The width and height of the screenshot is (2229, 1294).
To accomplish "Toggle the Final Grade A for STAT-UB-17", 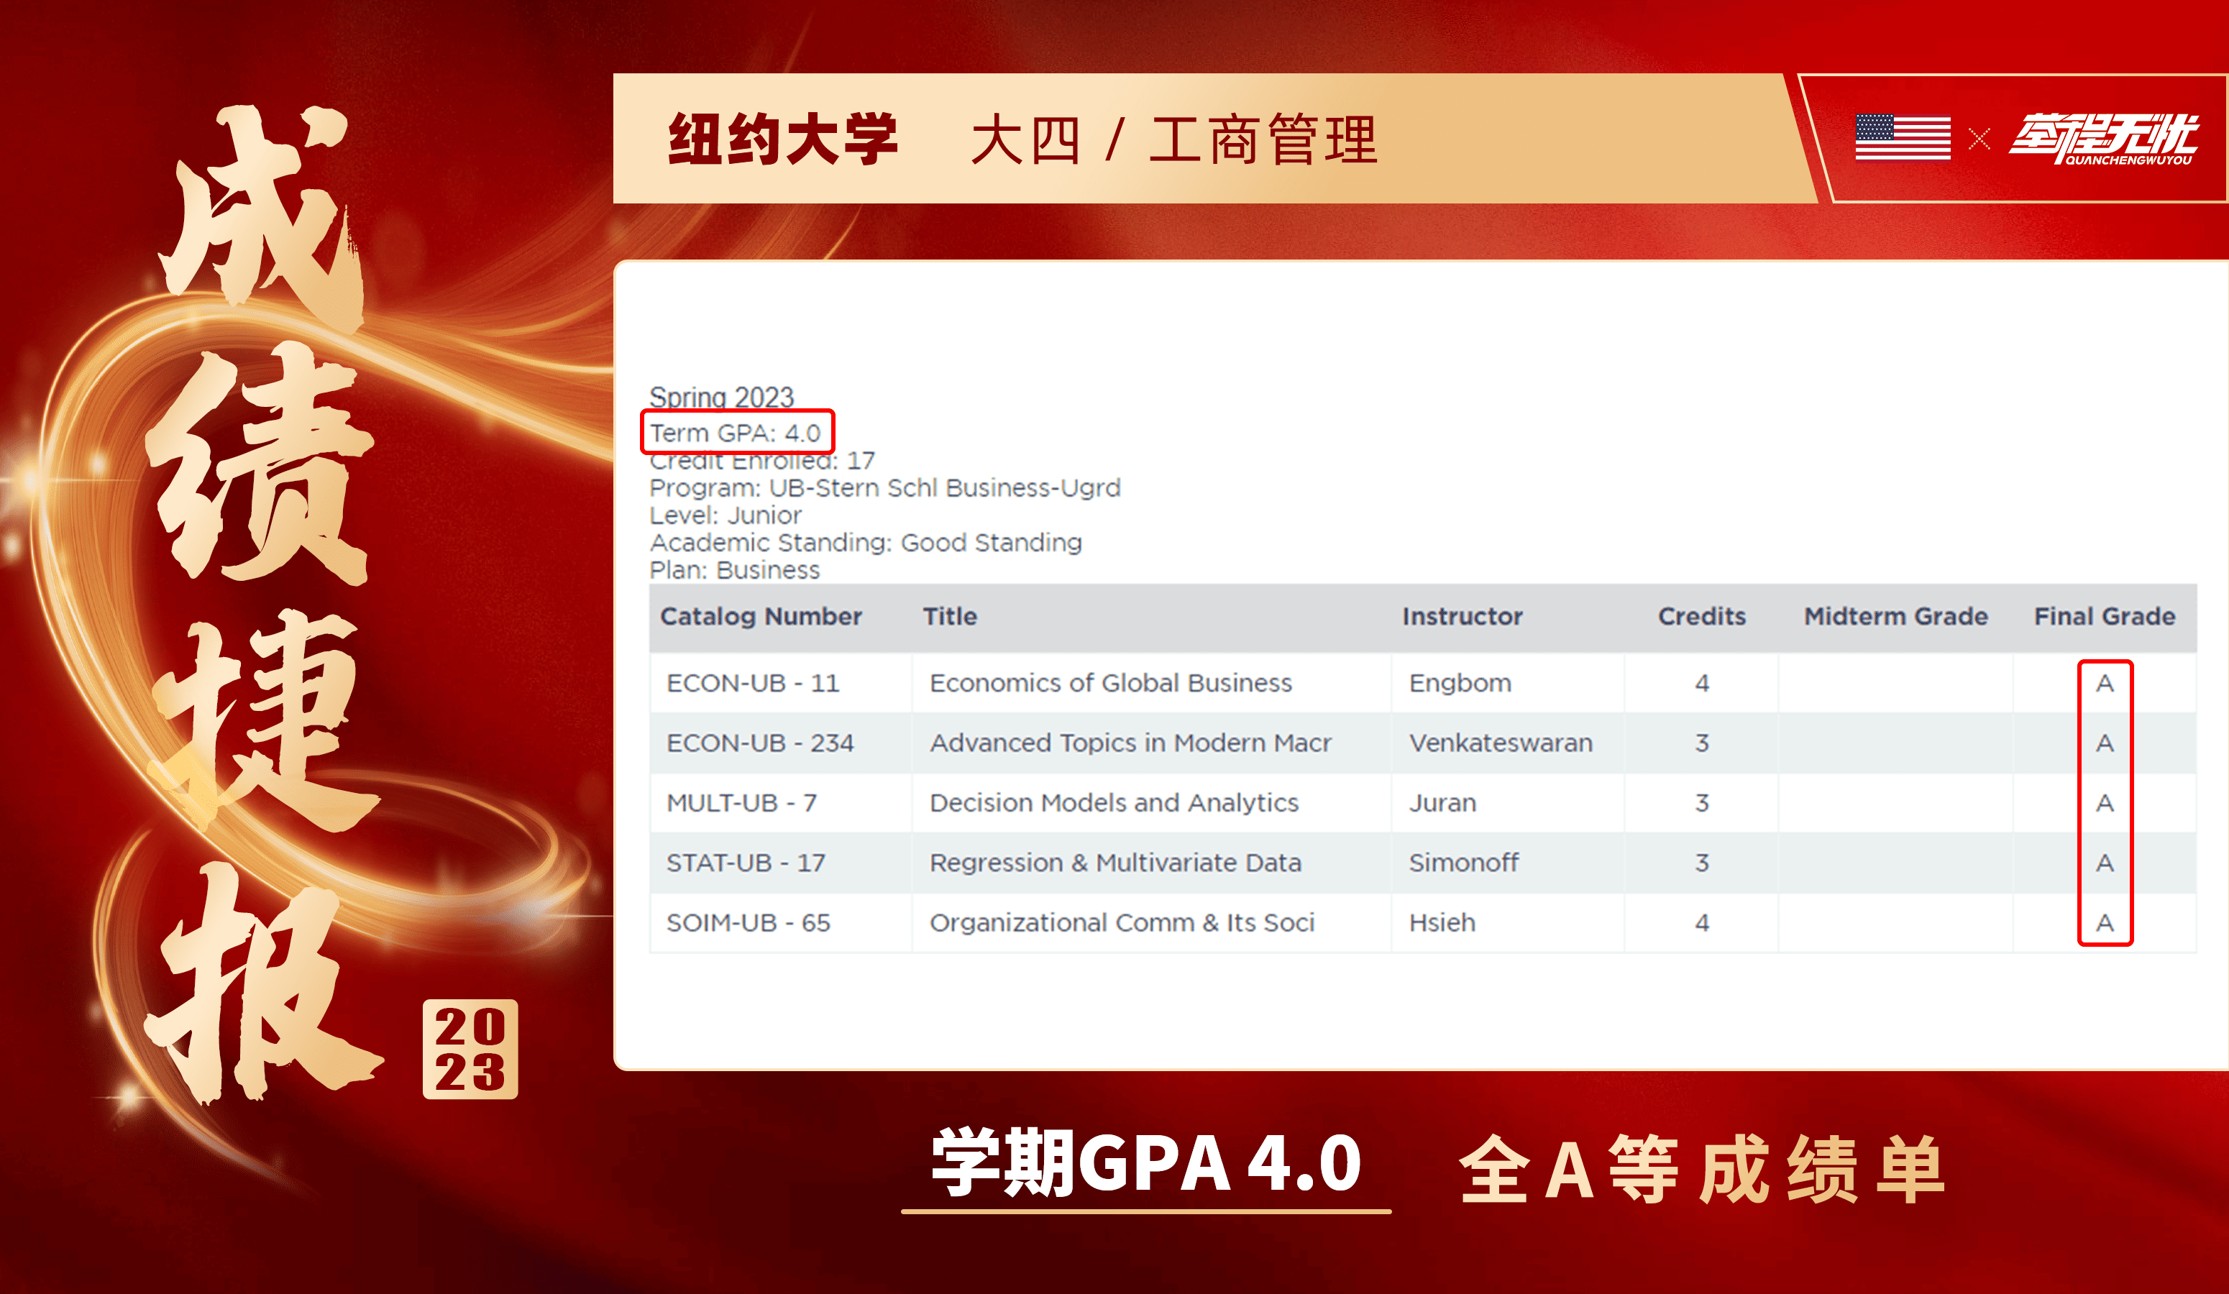I will pyautogui.click(x=2106, y=863).
